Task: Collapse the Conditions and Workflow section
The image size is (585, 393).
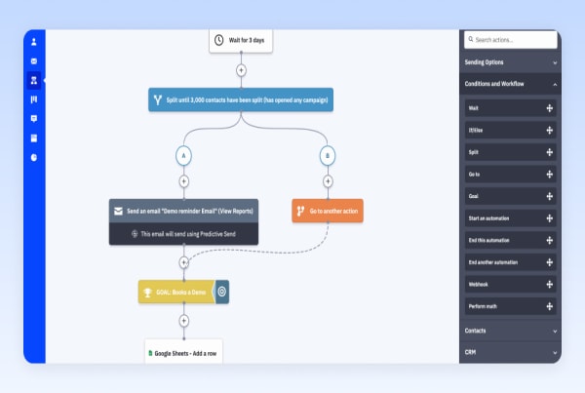Action: tap(510, 84)
